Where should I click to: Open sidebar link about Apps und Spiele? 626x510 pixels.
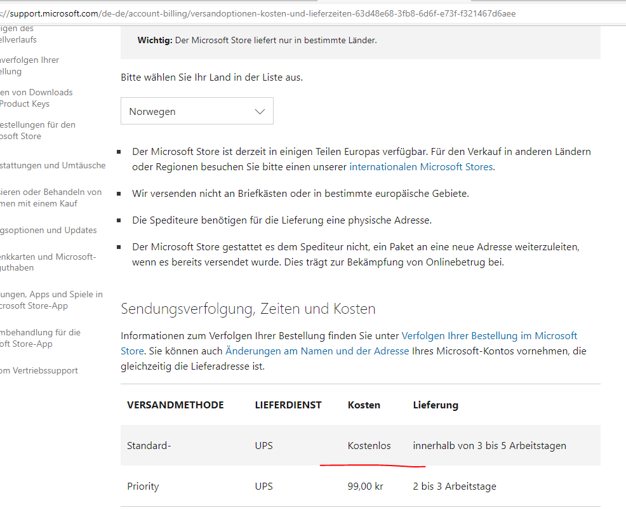tap(51, 300)
